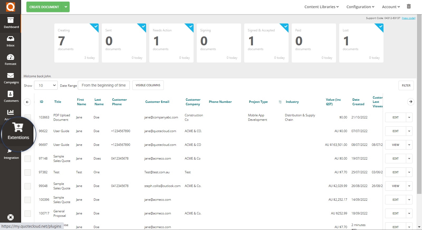Expand actions arrow for document 96697

(x=409, y=145)
